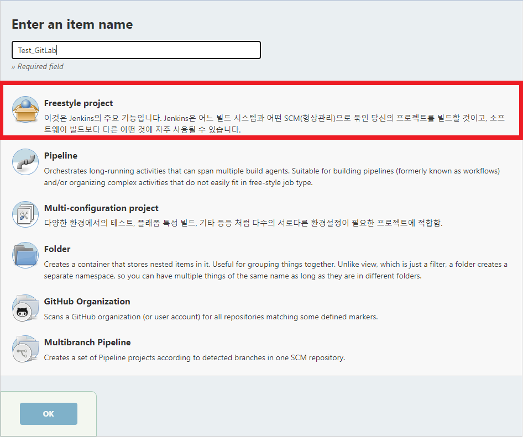
Task: Click the Freestyle project box icon
Action: (25, 109)
